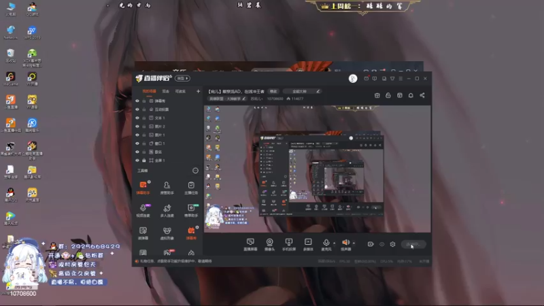The image size is (544, 306).
Task: Edit the 全能大神 tag pill
Action: click(302, 92)
